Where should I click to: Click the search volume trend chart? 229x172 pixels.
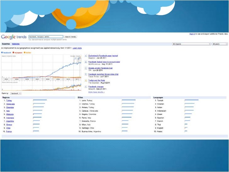[41, 66]
